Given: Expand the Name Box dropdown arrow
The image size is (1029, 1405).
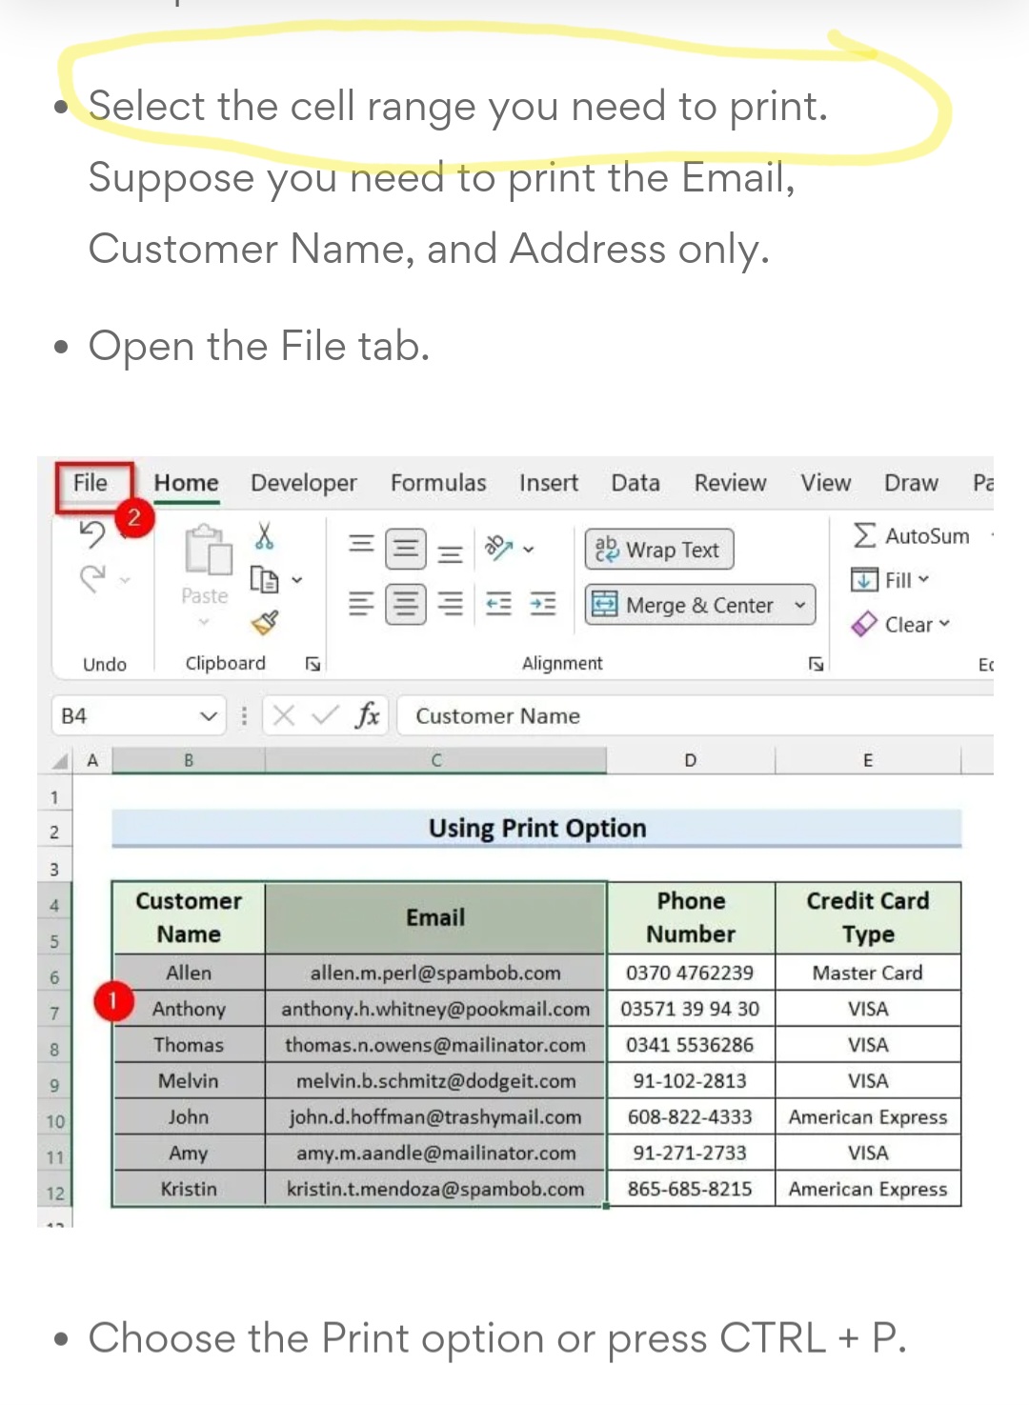Looking at the screenshot, I should [209, 716].
